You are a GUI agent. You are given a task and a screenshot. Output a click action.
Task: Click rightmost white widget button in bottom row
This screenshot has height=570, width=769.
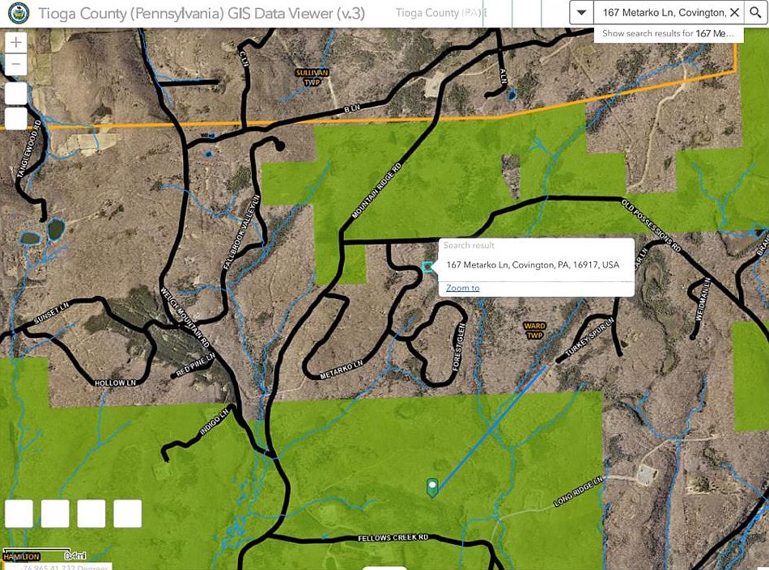click(x=128, y=513)
